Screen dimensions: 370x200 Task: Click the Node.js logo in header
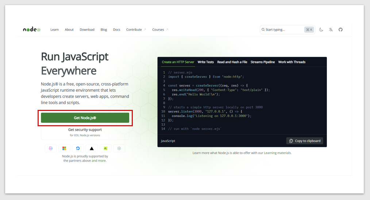coord(32,30)
